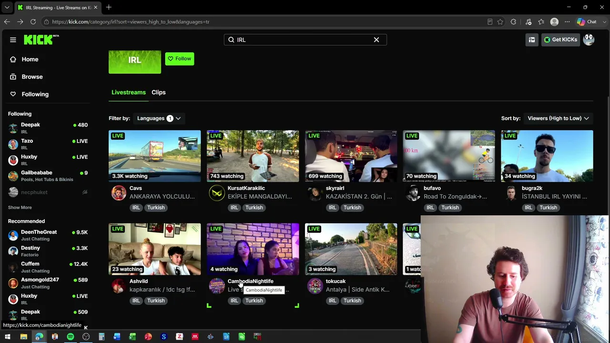Click bufavo channel avatar
The height and width of the screenshot is (343, 610).
point(413,193)
